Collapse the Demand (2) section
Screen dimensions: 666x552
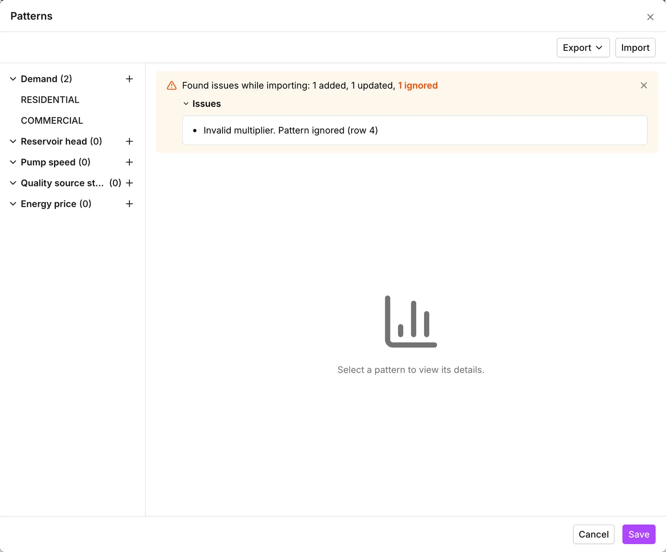click(13, 79)
